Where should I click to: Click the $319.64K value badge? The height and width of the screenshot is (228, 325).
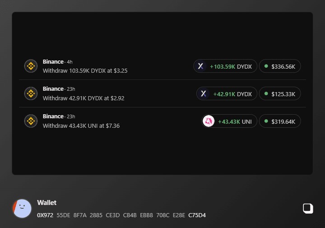[279, 121]
